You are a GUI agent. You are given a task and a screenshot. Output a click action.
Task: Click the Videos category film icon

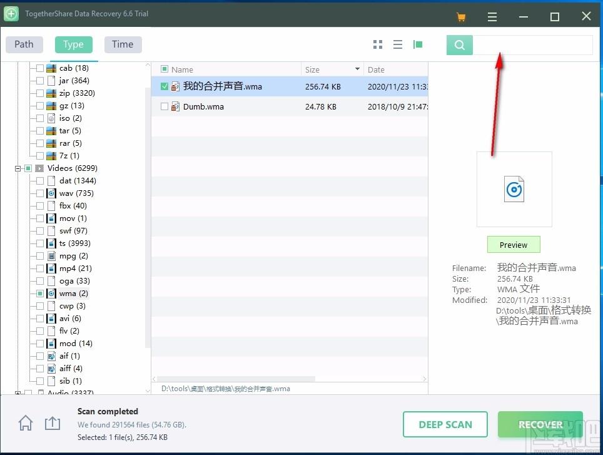click(39, 168)
